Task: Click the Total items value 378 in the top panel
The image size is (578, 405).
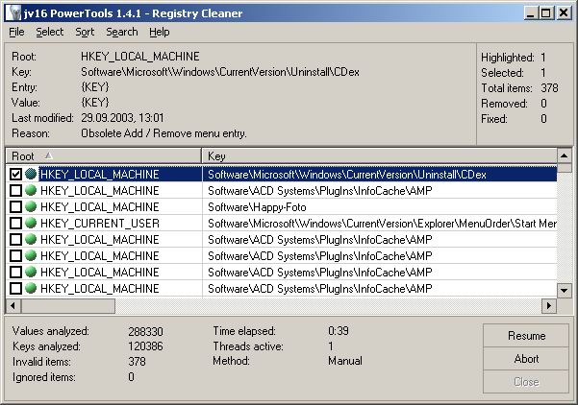Action: coord(549,88)
